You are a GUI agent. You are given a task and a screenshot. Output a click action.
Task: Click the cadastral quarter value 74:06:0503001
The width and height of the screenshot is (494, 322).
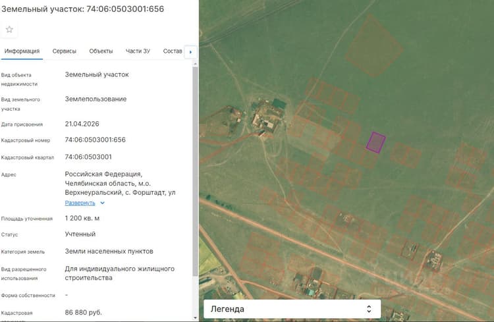pyautogui.click(x=88, y=157)
